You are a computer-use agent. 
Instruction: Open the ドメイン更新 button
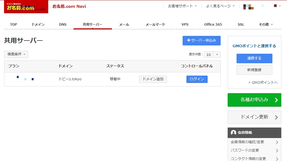[x=254, y=117]
